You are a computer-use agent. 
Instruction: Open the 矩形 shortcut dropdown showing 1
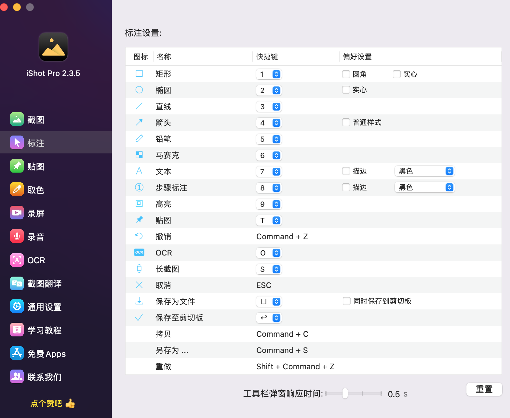269,74
